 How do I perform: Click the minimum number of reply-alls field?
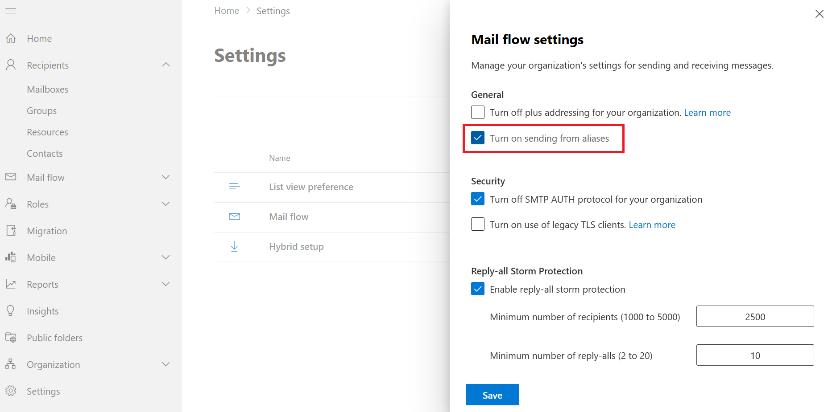[755, 355]
